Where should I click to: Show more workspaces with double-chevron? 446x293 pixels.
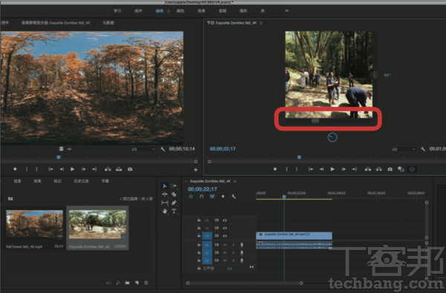[x=287, y=11]
